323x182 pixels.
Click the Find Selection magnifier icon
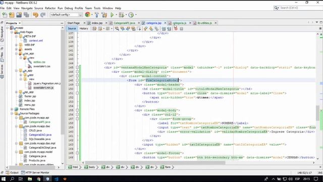click(117, 29)
